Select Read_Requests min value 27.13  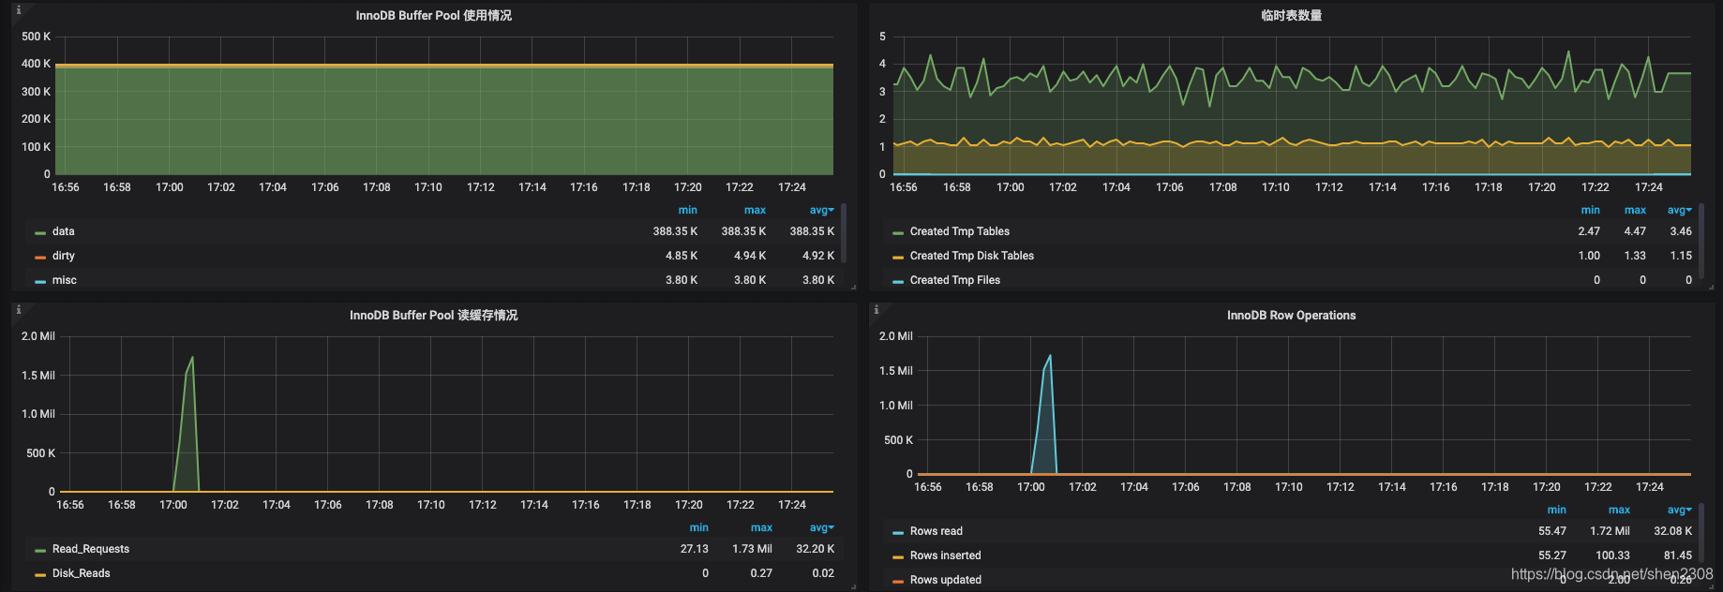[x=695, y=549]
